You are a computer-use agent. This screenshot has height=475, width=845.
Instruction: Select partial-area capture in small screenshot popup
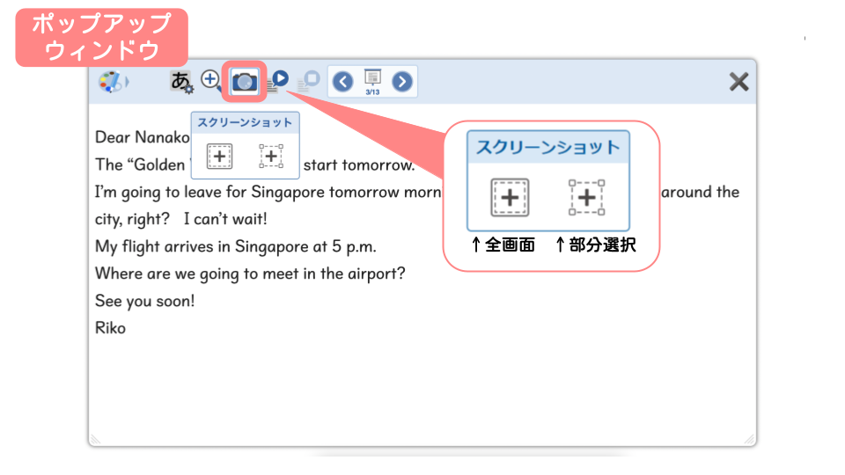271,157
